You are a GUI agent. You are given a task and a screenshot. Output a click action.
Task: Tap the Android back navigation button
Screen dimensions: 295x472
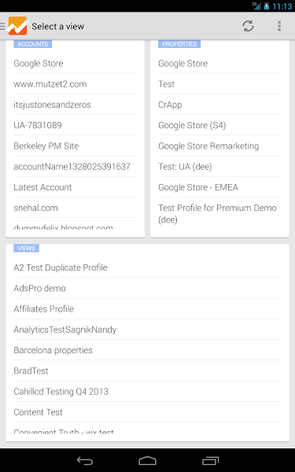85,460
